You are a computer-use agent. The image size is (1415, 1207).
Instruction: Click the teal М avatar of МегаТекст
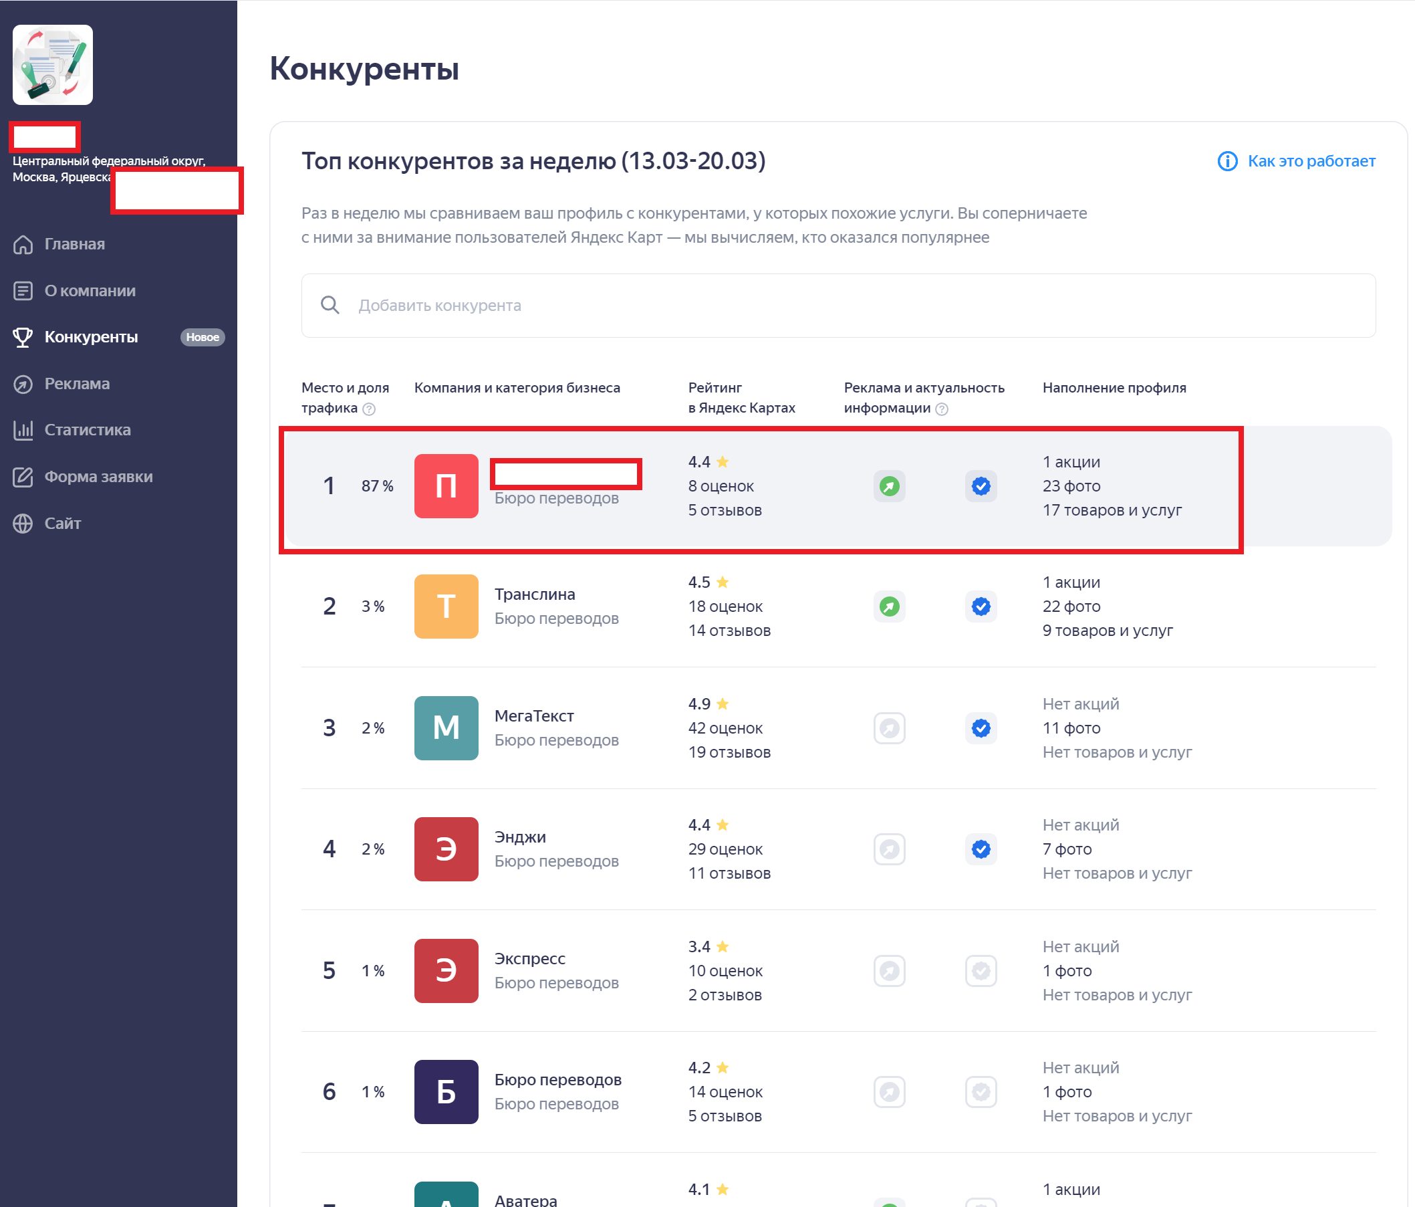[446, 728]
